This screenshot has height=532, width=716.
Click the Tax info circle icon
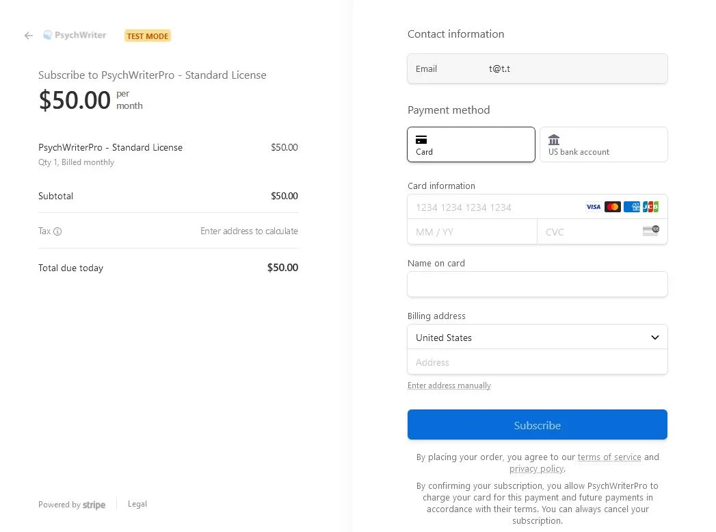(57, 231)
